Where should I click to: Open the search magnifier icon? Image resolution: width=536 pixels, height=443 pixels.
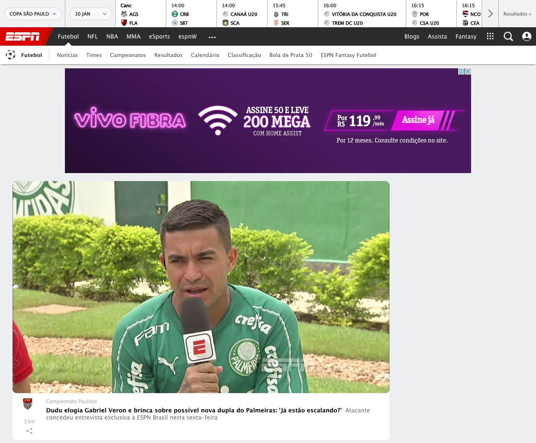click(x=508, y=36)
